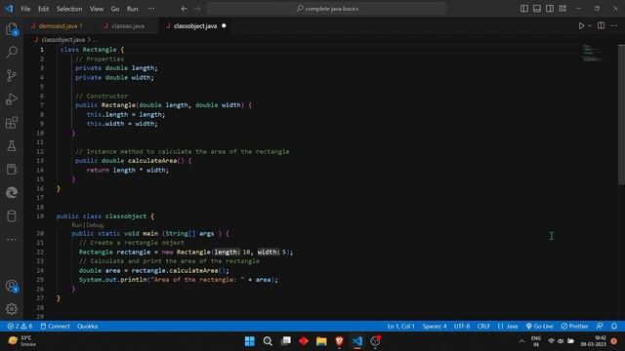Change encoding via UTF-8

coord(462,326)
